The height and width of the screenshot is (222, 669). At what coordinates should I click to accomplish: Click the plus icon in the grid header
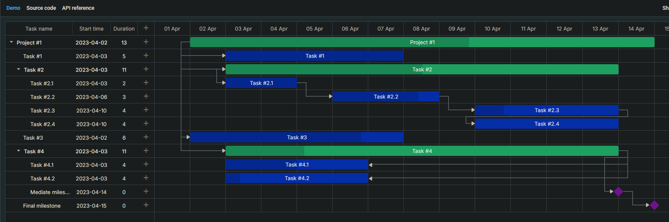tap(146, 28)
